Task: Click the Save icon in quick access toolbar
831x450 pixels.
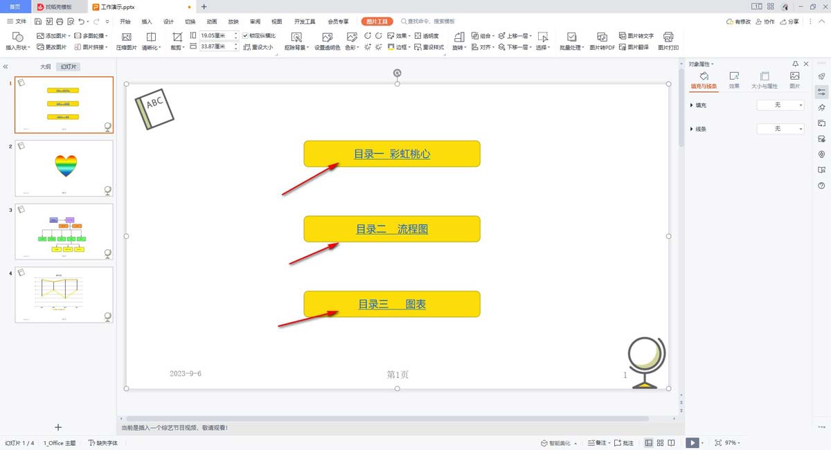Action: click(x=38, y=21)
